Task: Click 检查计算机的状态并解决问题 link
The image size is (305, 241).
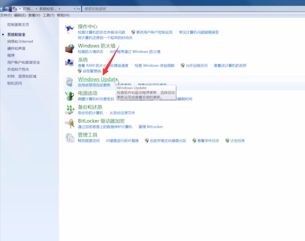Action: tap(101, 32)
